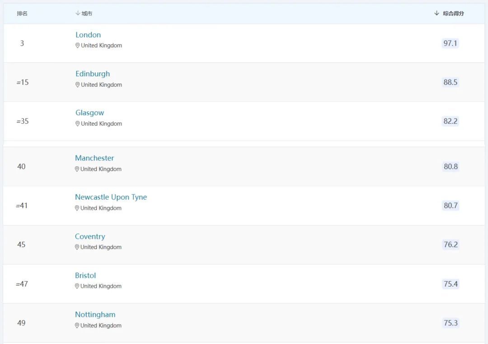Open the Bristol city link

coord(85,275)
